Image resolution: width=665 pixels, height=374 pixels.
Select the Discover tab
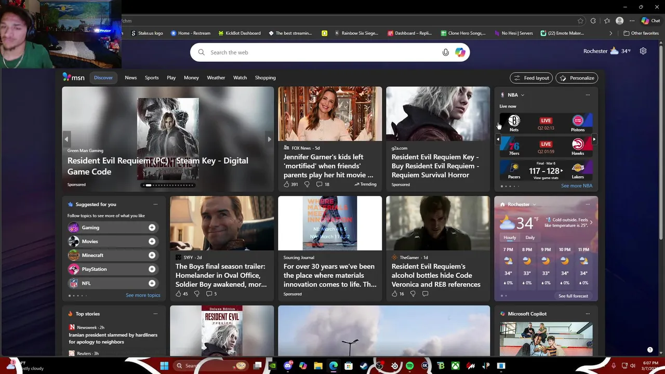coord(103,77)
